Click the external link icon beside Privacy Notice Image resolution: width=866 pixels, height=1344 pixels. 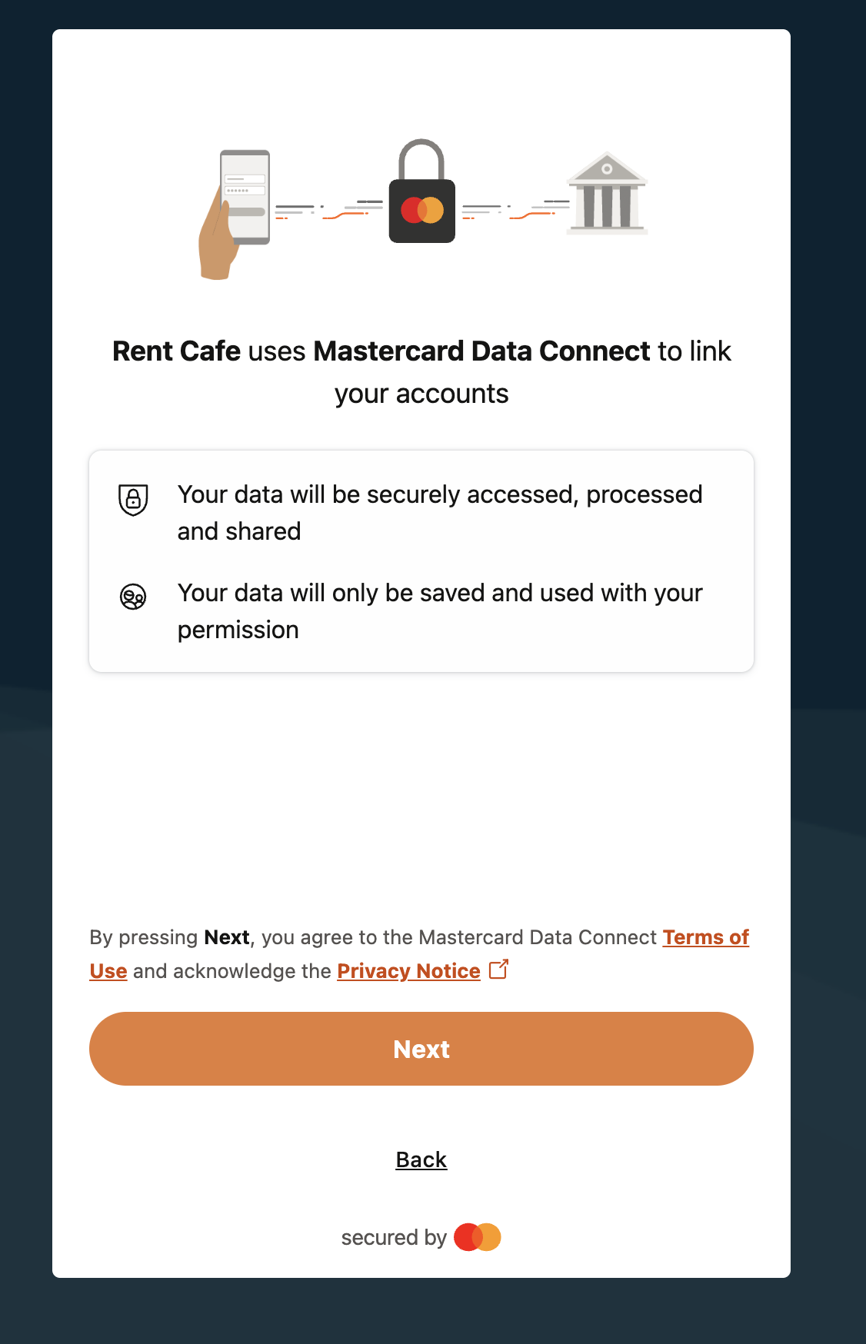click(x=499, y=970)
